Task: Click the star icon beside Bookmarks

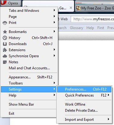Action: [x=5, y=32]
